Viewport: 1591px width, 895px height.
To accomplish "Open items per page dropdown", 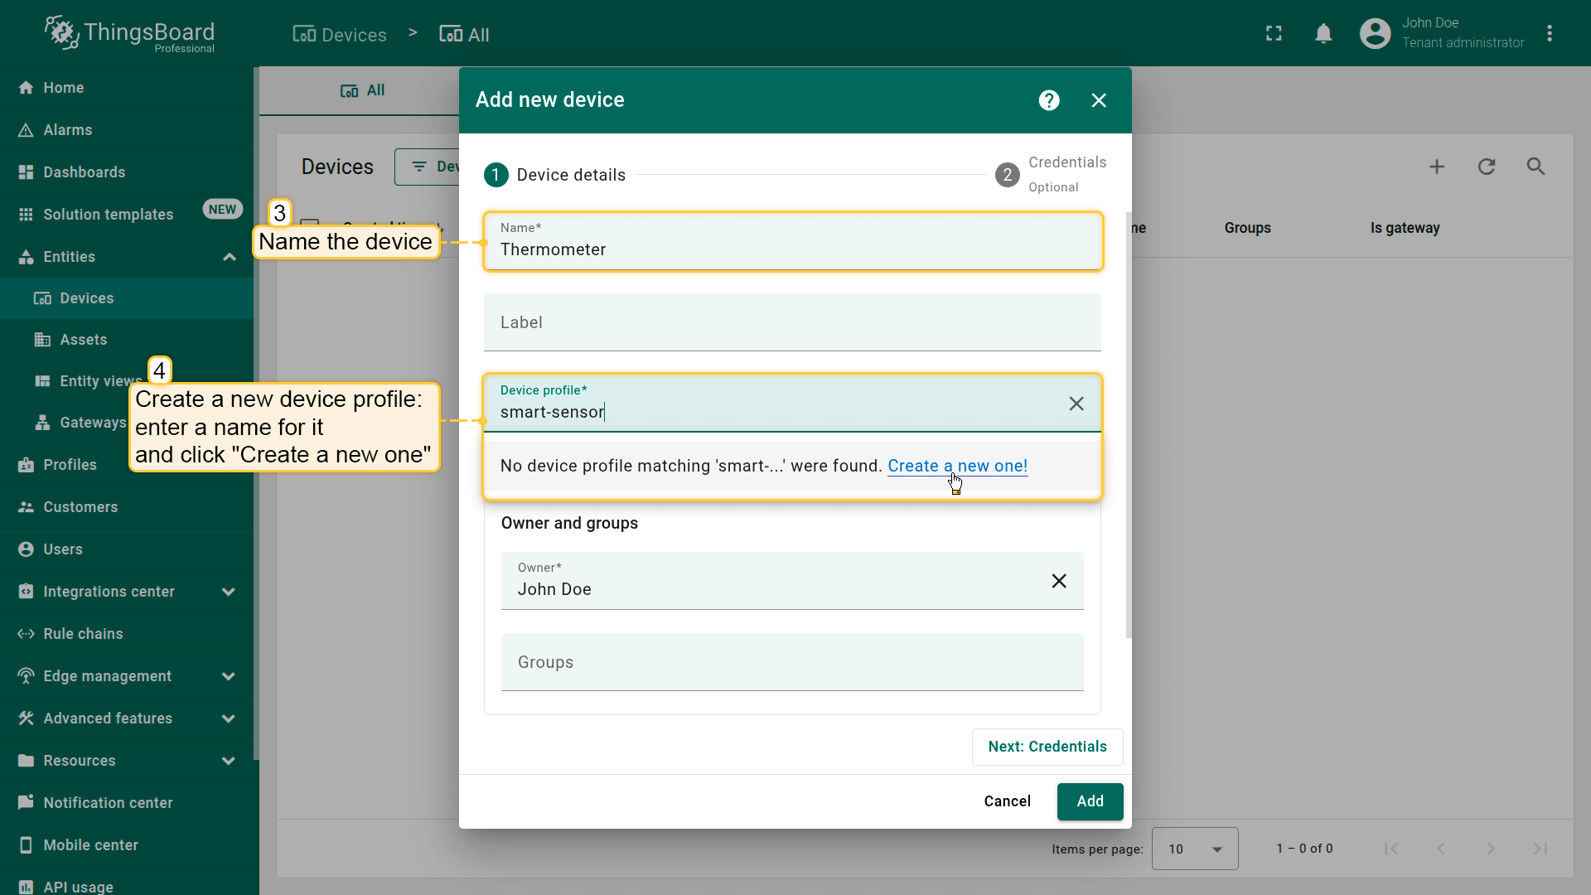I will [x=1194, y=849].
